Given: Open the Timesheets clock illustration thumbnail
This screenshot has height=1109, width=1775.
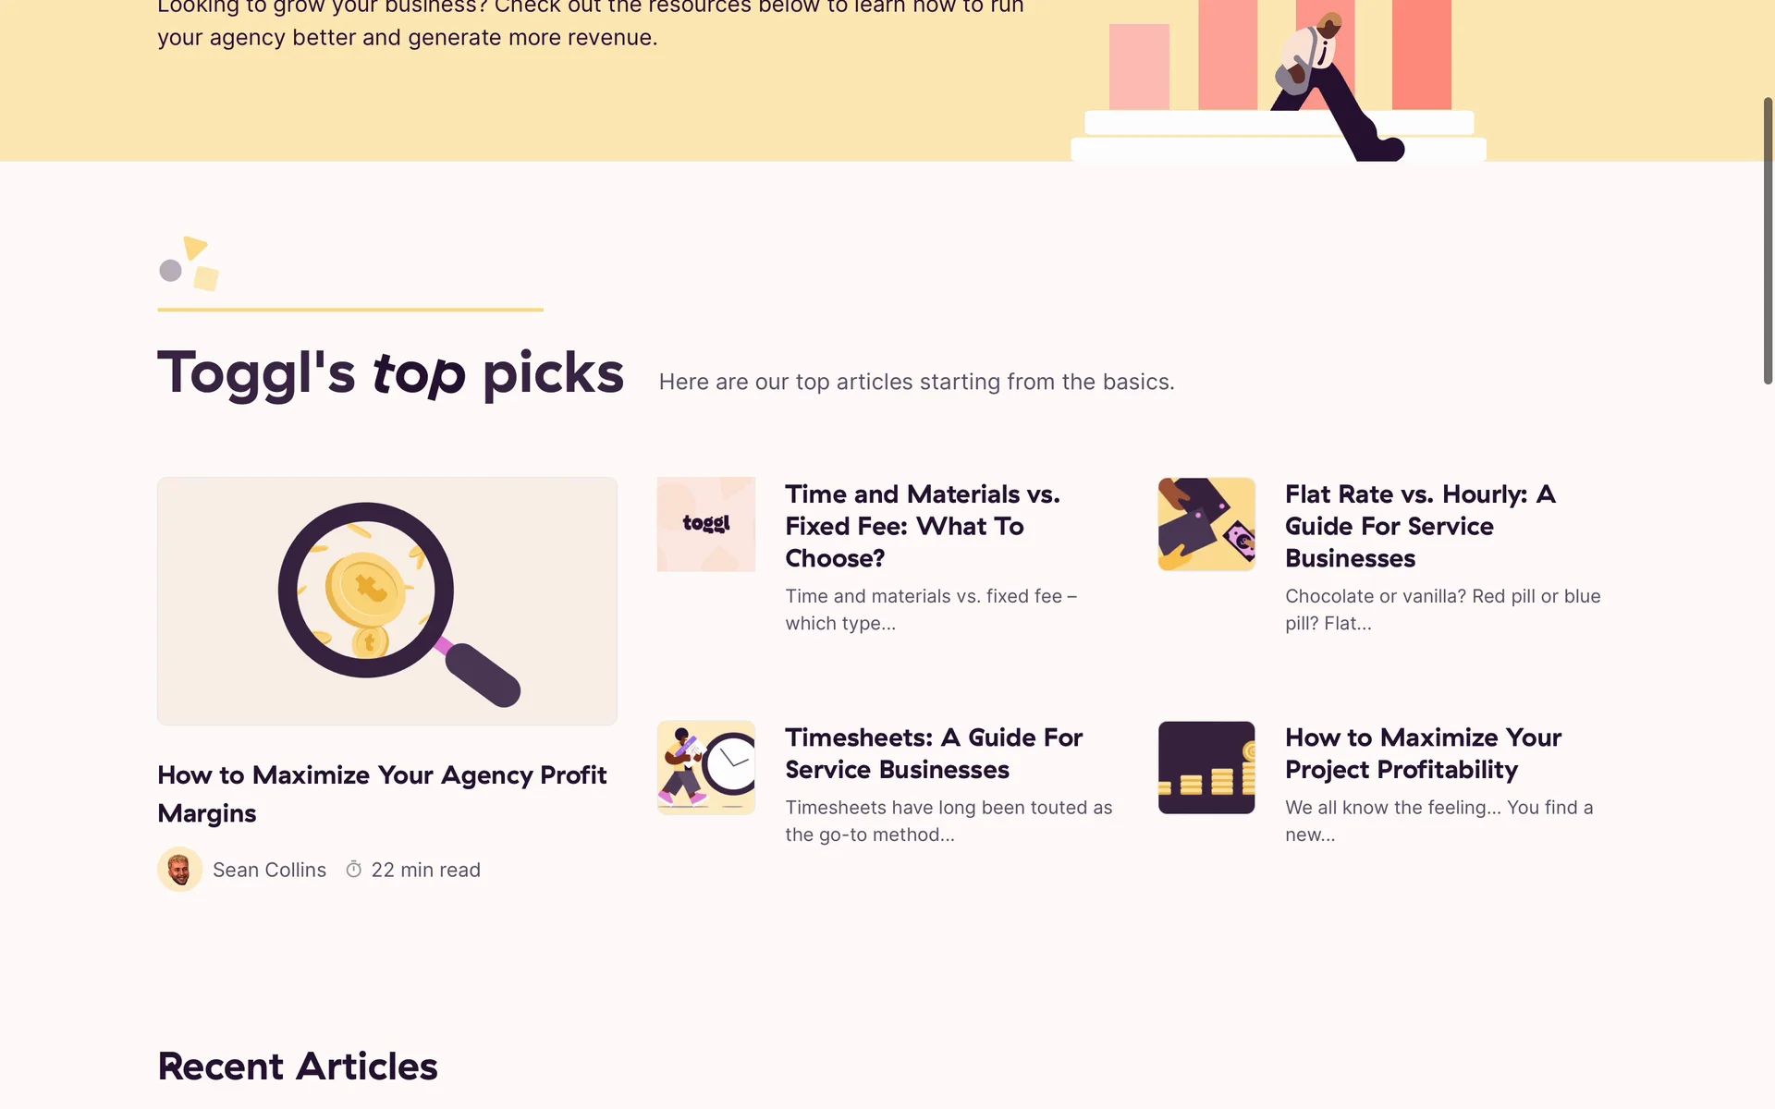Looking at the screenshot, I should [x=705, y=767].
